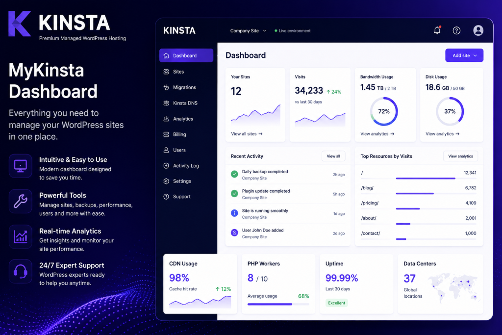Click the monitor icon beside Intuitive & Easy to Use
The height and width of the screenshot is (335, 502).
click(21, 166)
